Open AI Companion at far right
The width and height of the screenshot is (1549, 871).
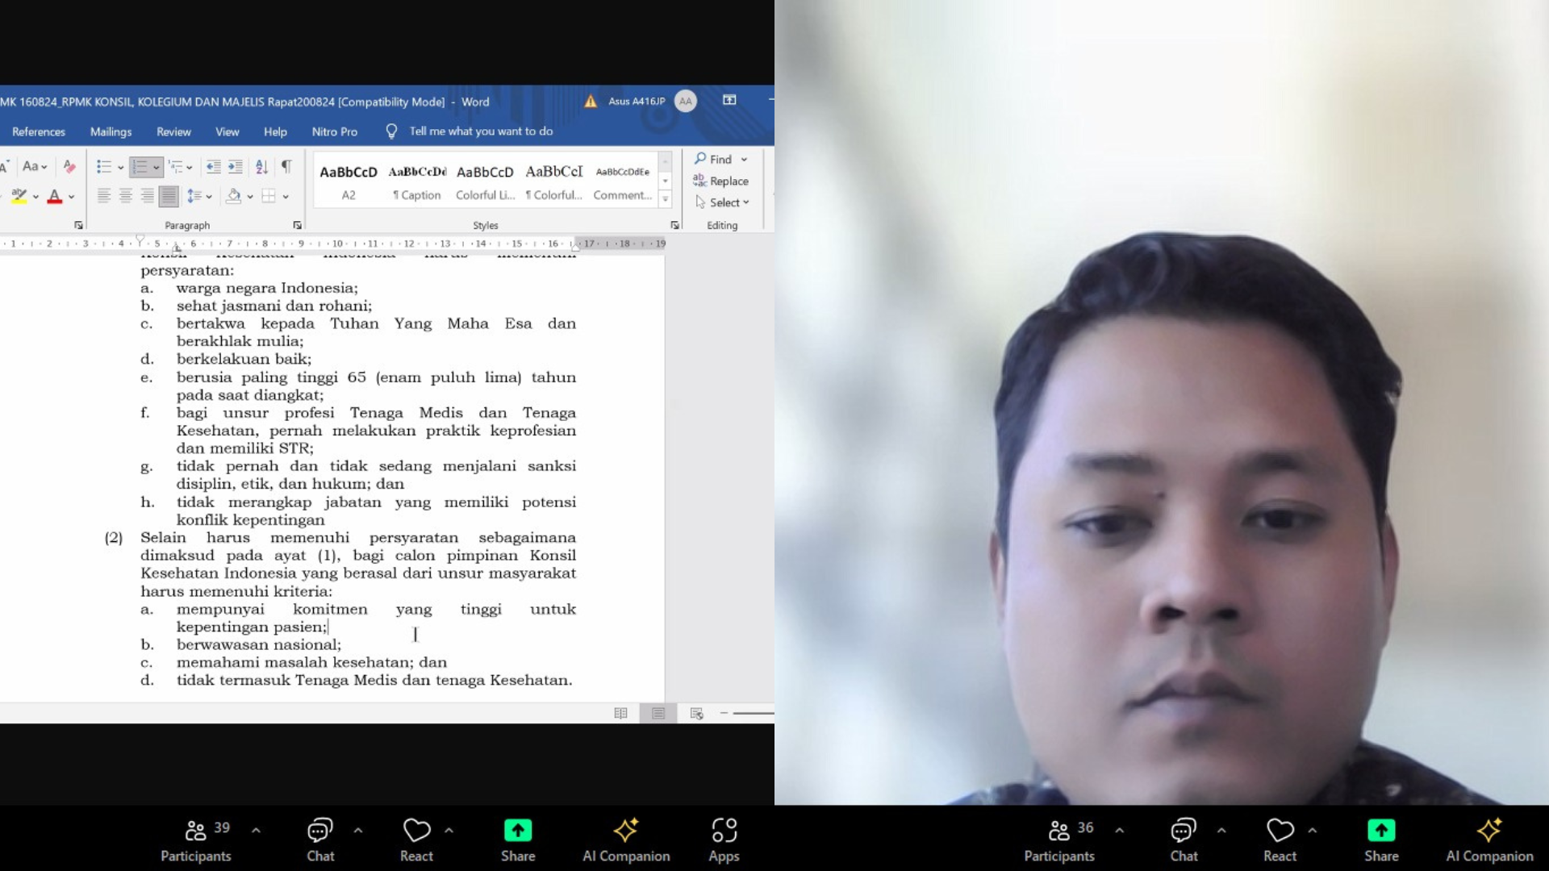(1489, 840)
